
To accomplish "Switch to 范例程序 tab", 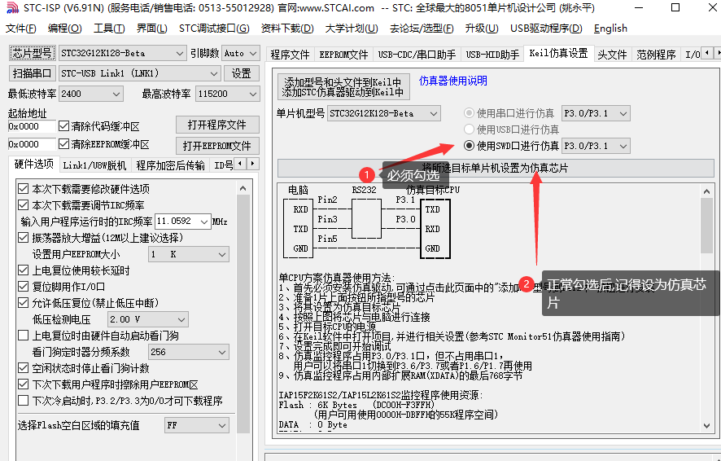I will point(656,55).
